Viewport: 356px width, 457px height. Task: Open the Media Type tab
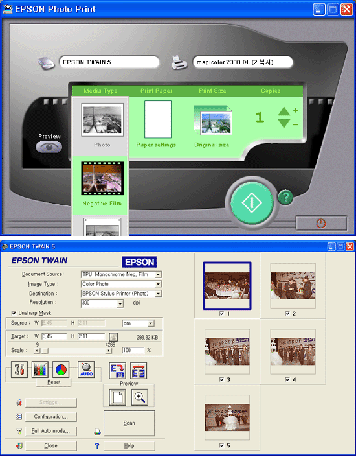tap(100, 91)
